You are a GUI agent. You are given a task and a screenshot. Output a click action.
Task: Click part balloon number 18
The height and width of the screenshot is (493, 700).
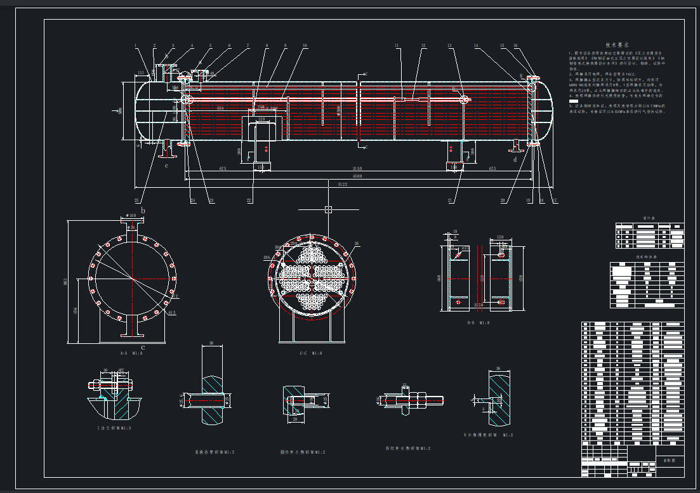(x=541, y=200)
